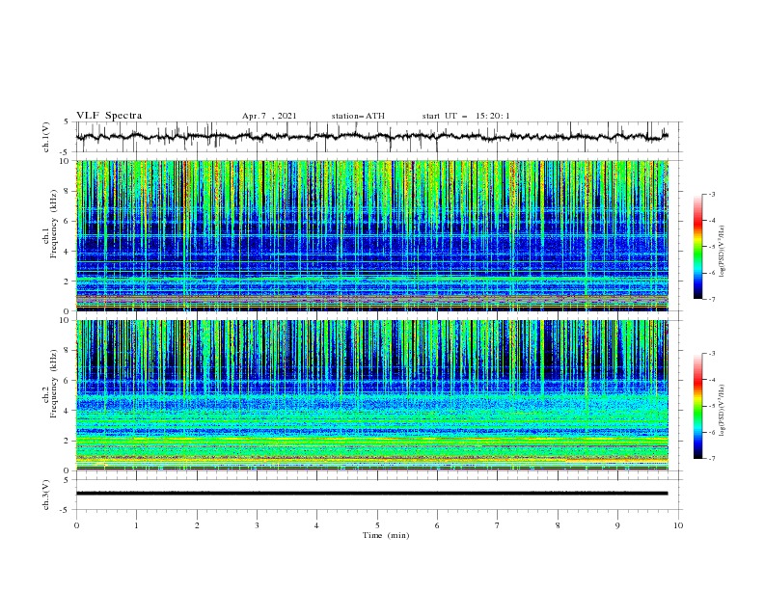Click the ch.2 spectrogram color bar
The width and height of the screenshot is (764, 590).
click(x=697, y=406)
